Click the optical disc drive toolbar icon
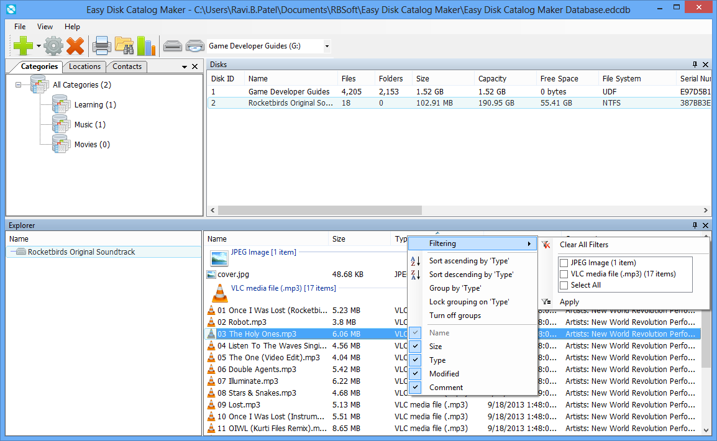717x441 pixels. click(x=195, y=46)
